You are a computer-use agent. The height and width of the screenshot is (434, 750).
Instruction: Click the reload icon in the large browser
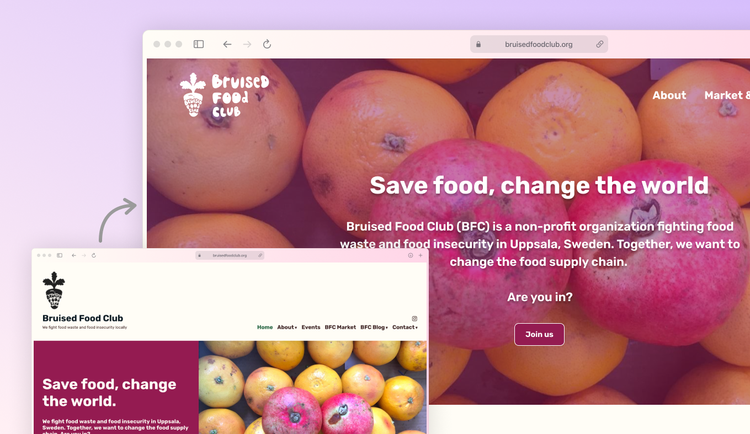(267, 44)
